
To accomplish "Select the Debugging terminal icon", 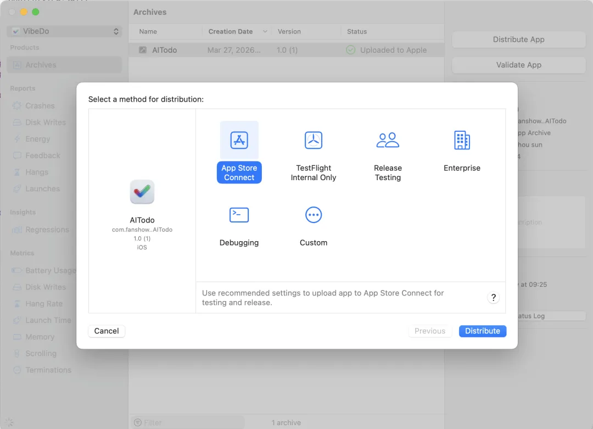I will coord(239,215).
